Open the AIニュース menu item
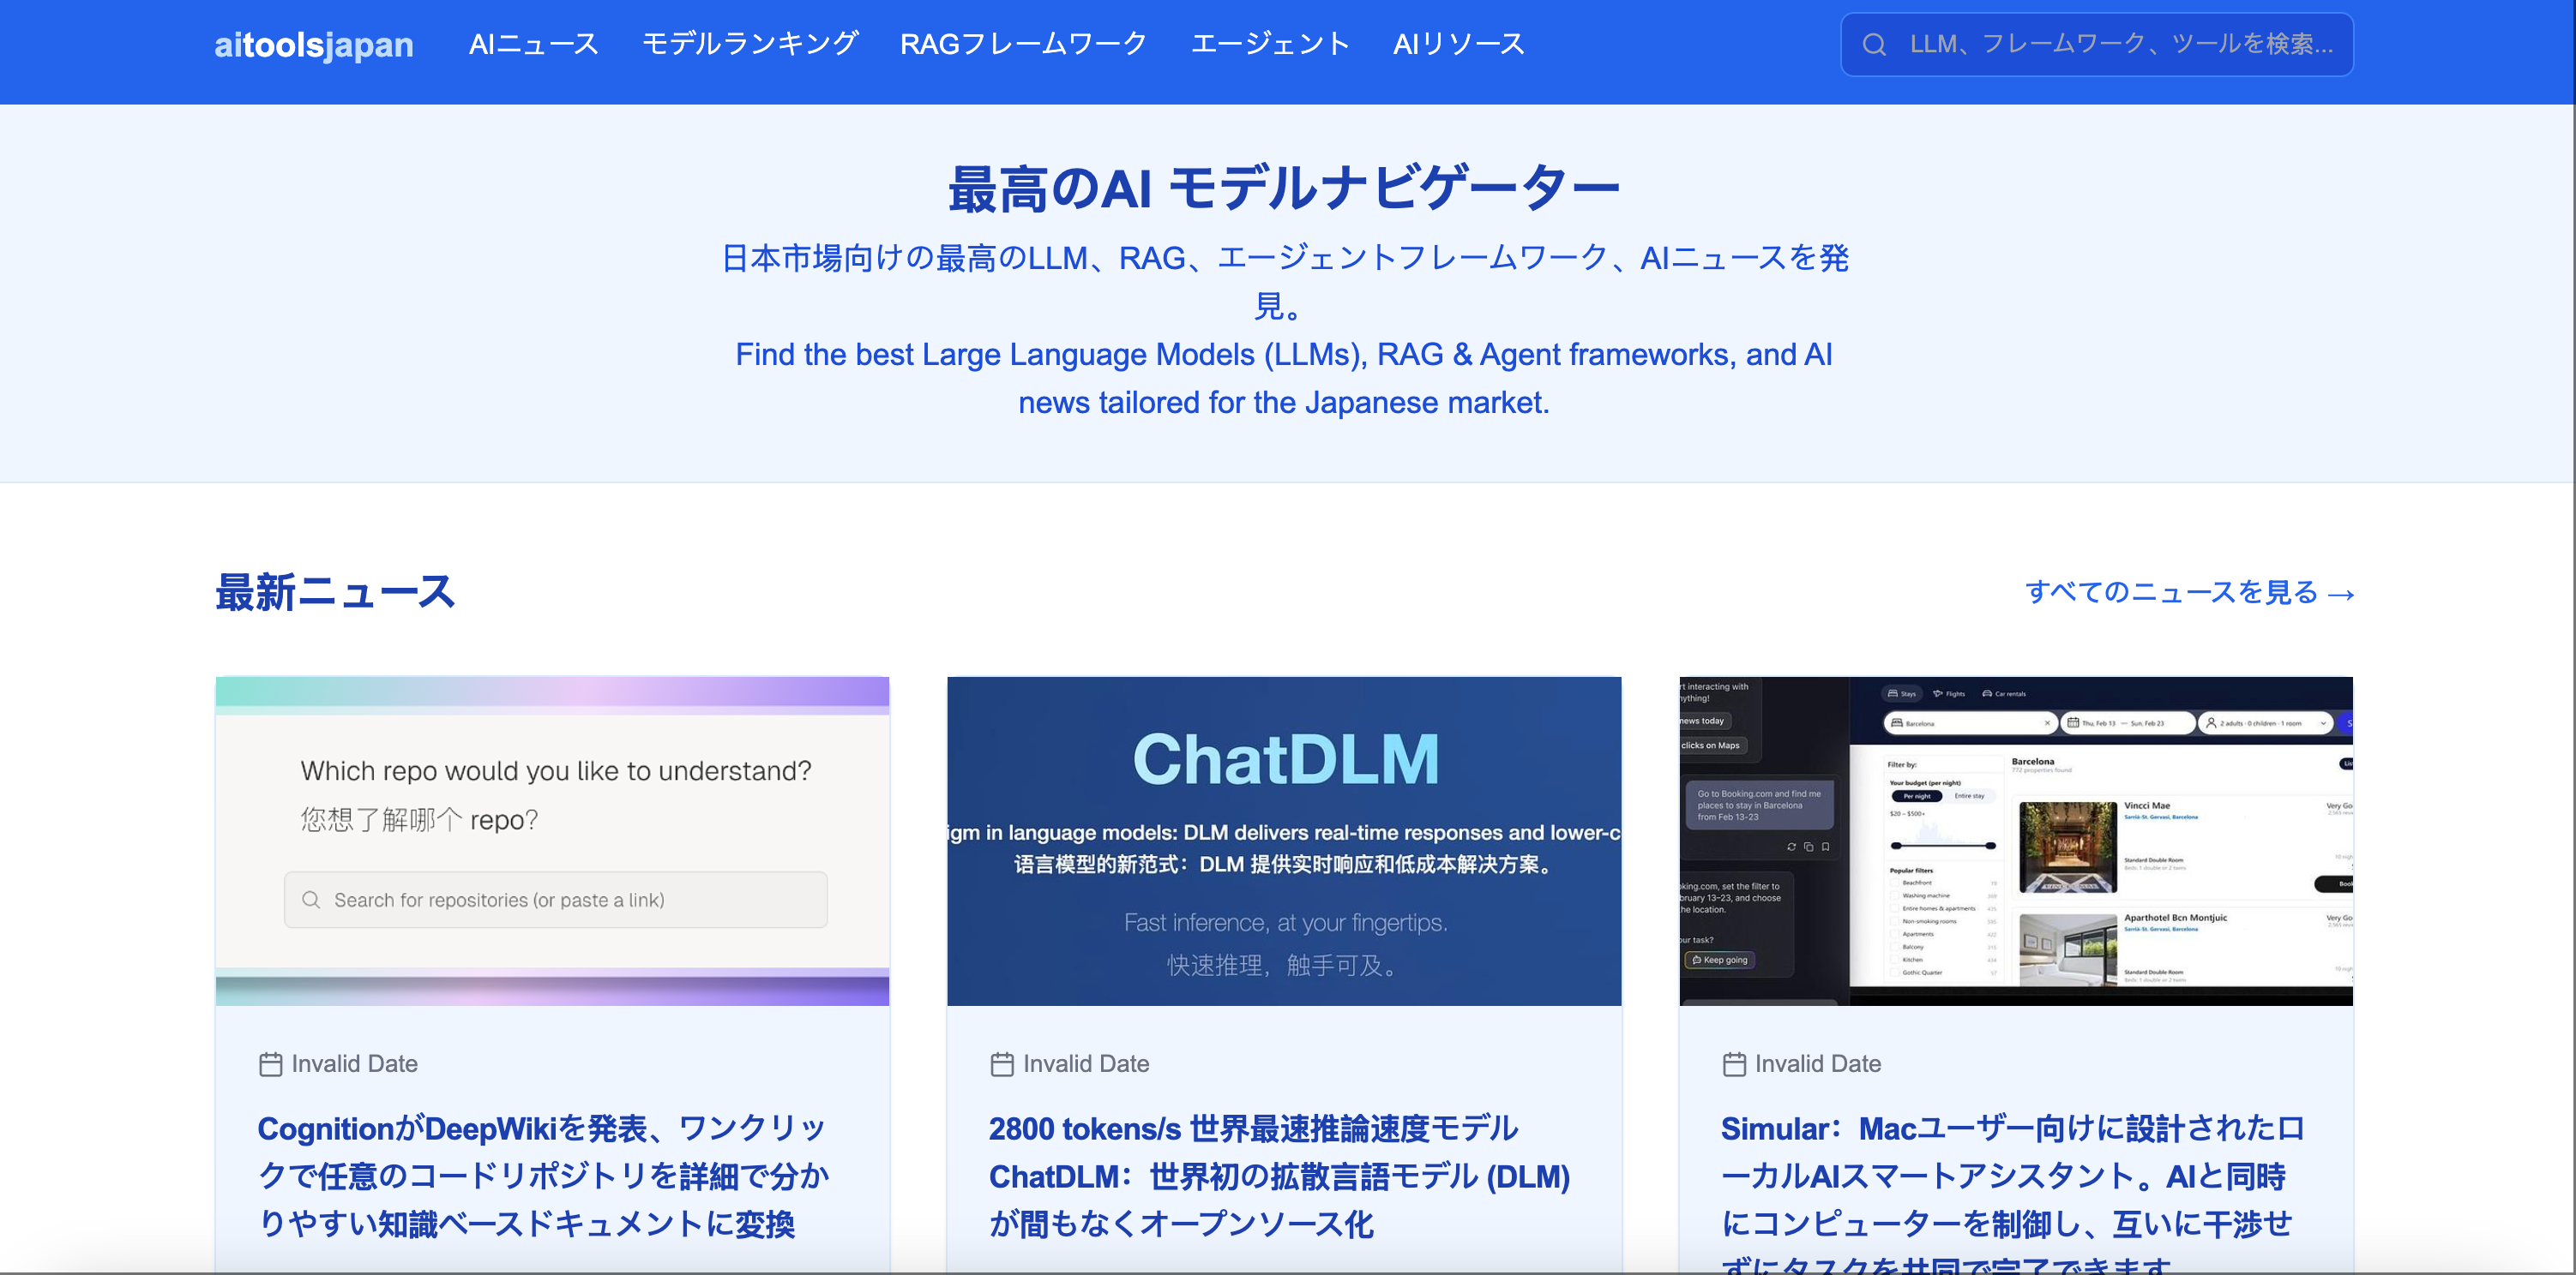The height and width of the screenshot is (1275, 2576). 533,44
